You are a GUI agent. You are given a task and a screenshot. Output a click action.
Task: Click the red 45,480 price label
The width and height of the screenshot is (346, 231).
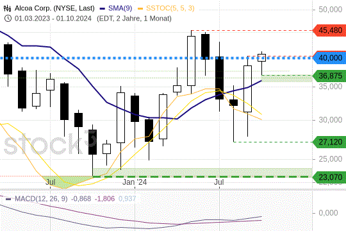[330, 30]
